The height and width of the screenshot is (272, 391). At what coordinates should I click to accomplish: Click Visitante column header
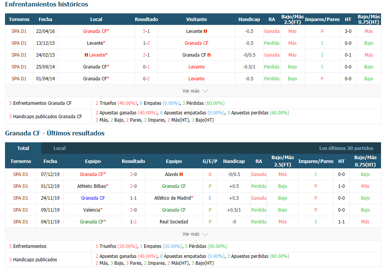click(x=196, y=20)
